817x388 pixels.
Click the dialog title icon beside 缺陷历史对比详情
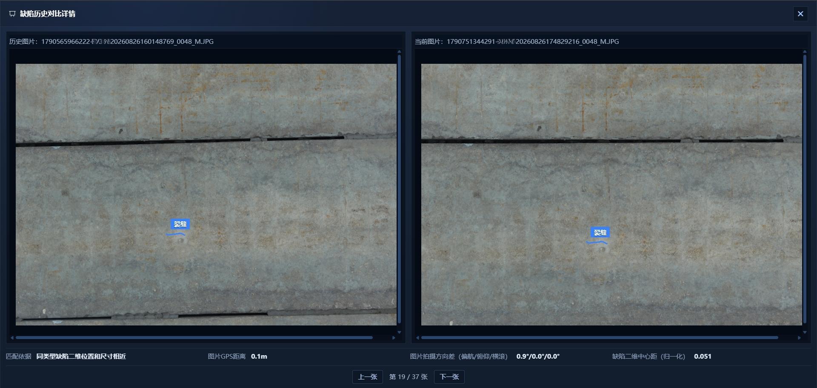click(12, 14)
